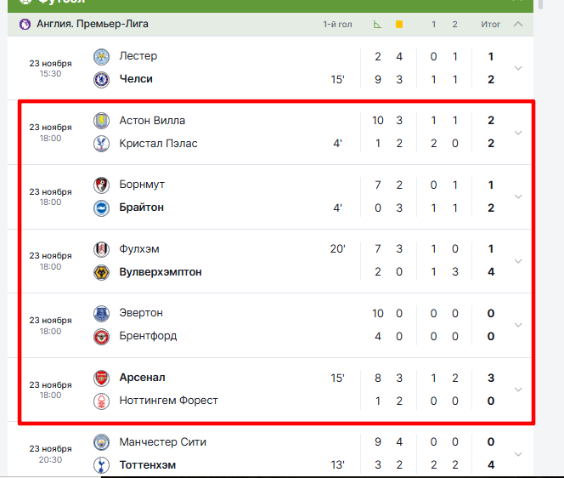Select the Wolverhampton team logo
This screenshot has height=478, width=564.
(x=102, y=272)
